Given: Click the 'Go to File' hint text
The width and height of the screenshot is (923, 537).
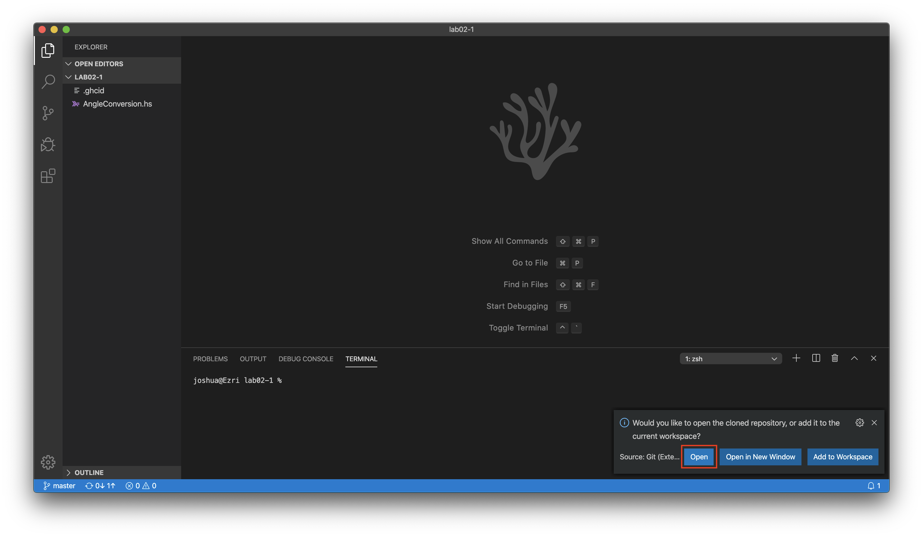Looking at the screenshot, I should pyautogui.click(x=530, y=263).
